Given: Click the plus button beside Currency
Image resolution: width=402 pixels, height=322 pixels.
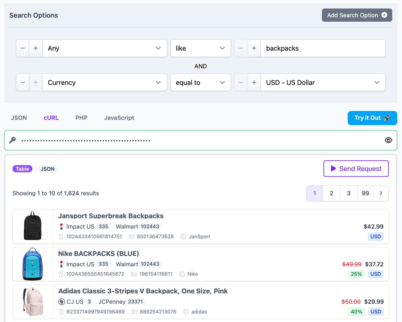Looking at the screenshot, I should 36,82.
